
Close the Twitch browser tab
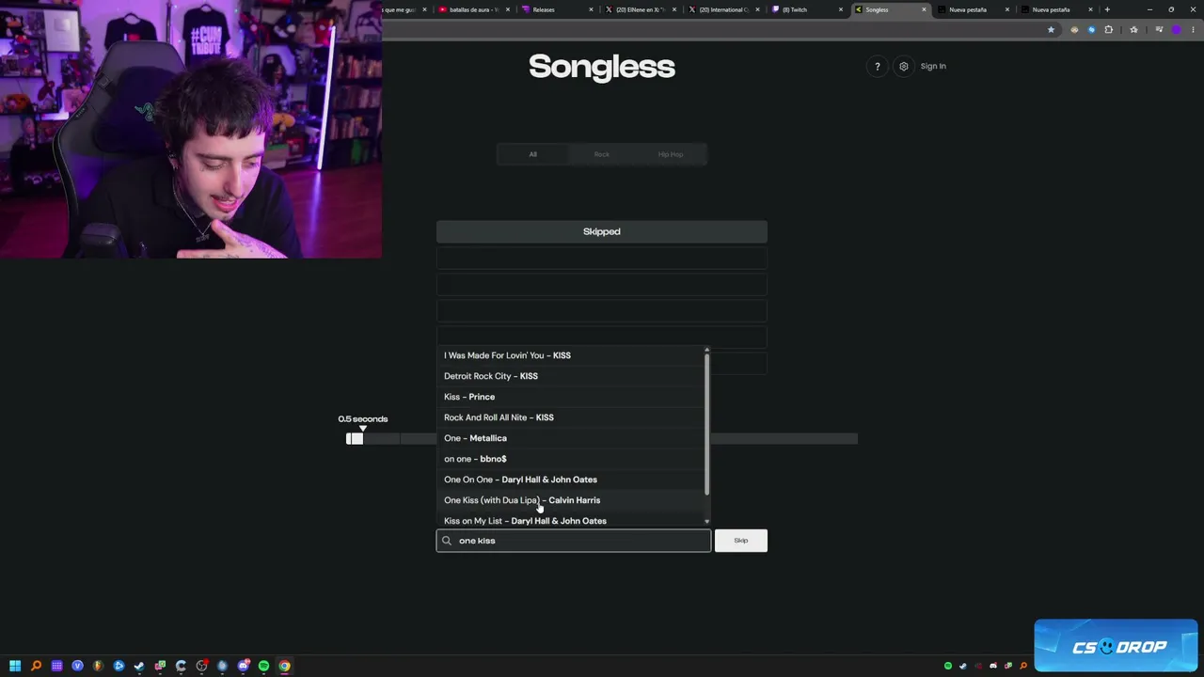pyautogui.click(x=840, y=9)
